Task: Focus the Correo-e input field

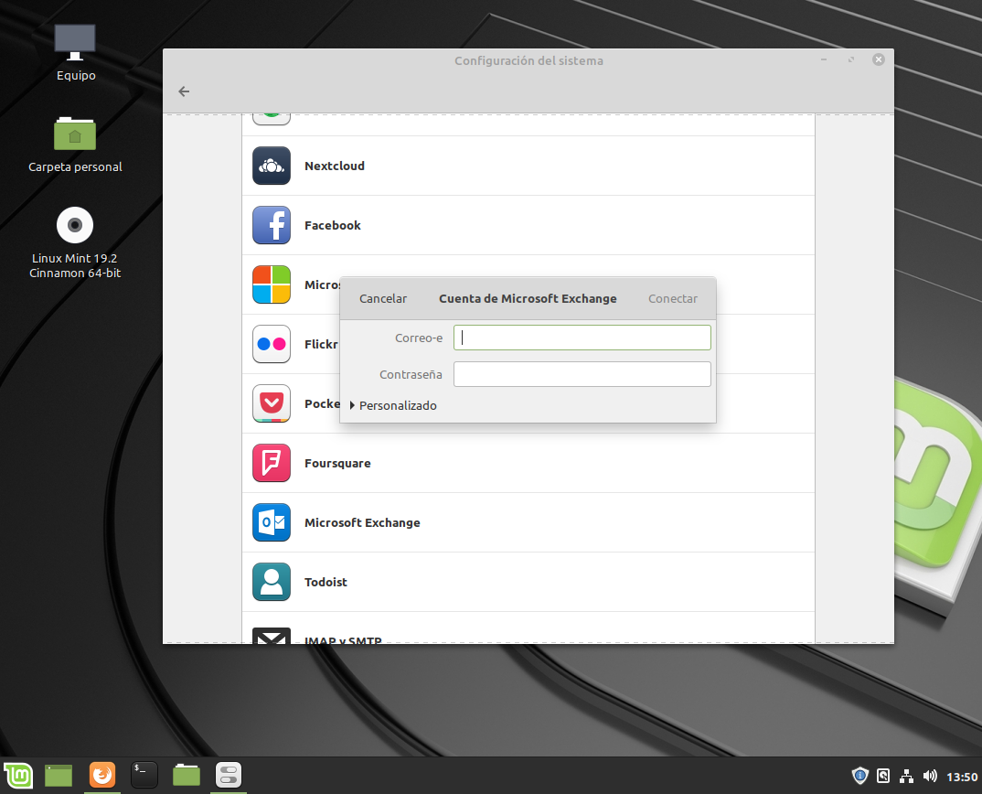Action: coord(582,338)
